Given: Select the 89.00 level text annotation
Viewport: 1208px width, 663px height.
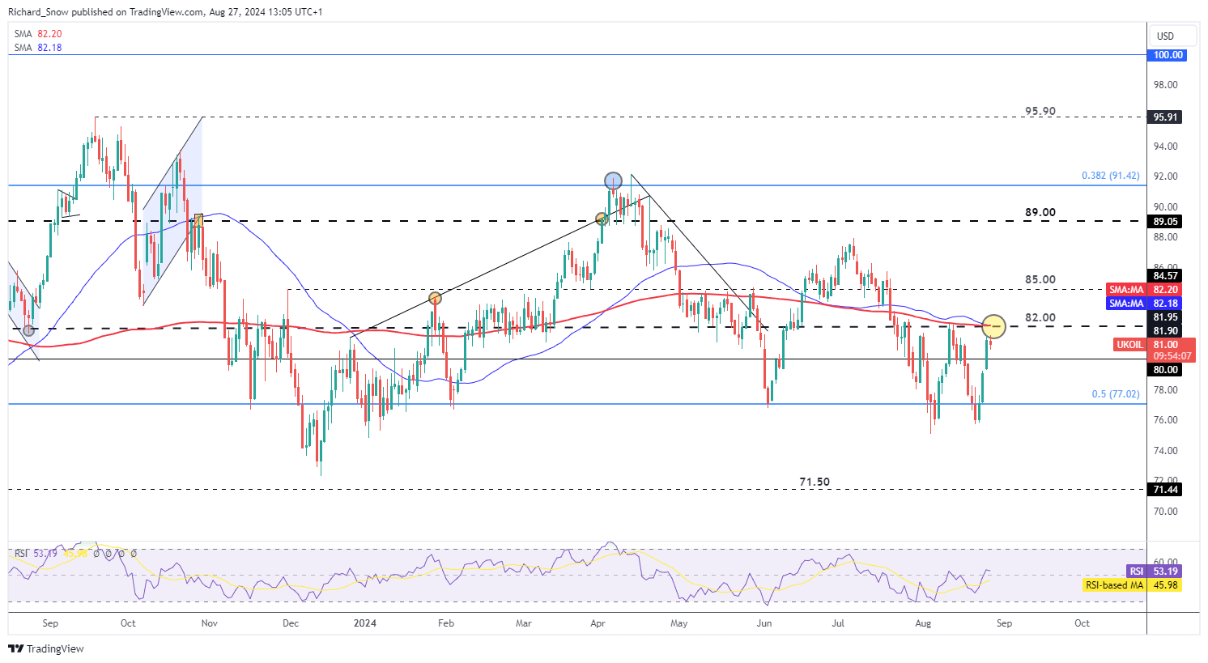Looking at the screenshot, I should [1040, 212].
